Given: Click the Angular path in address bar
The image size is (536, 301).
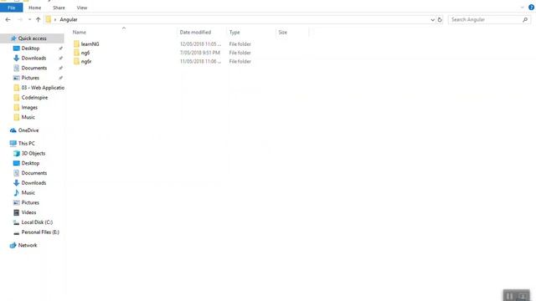Looking at the screenshot, I should (x=69, y=20).
